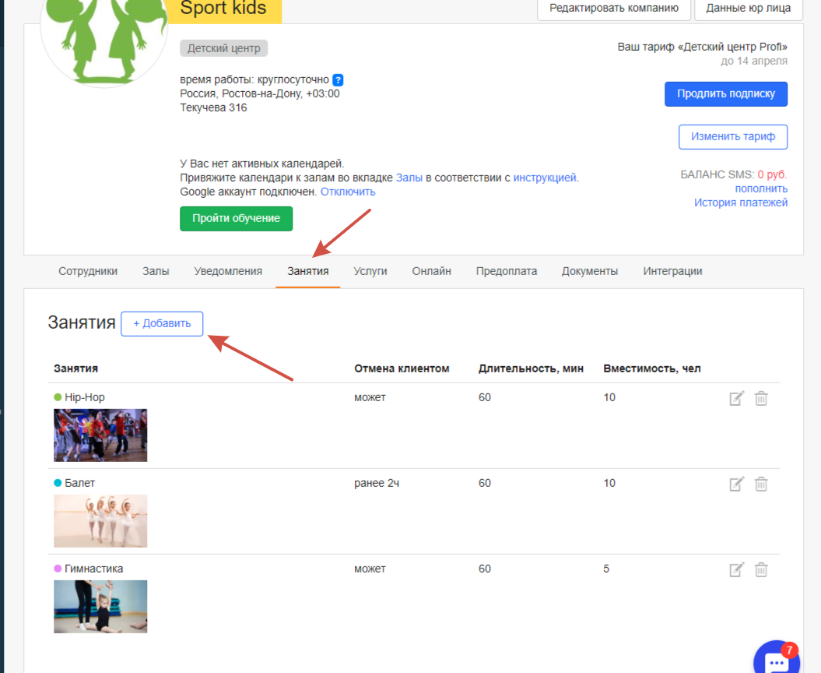
Task: Click trash icon in Балет row
Action: click(x=761, y=484)
